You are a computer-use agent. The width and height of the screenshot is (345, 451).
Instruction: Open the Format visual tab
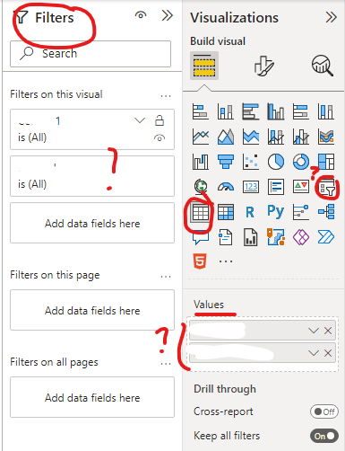(263, 66)
